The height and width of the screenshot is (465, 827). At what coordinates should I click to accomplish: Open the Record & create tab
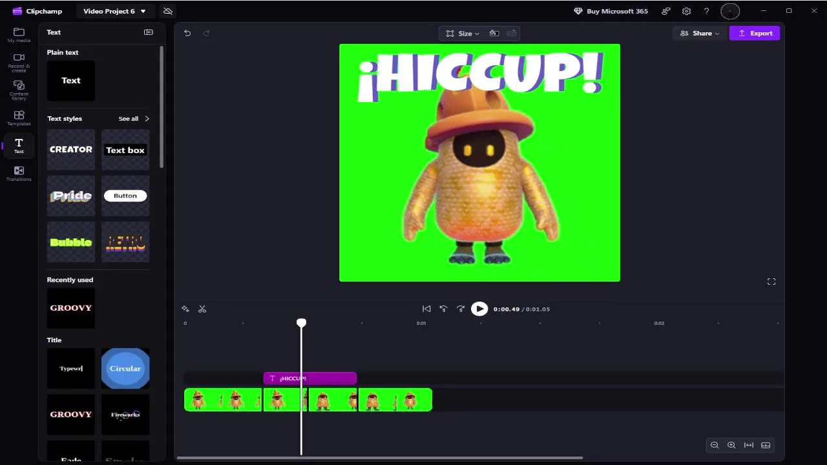pyautogui.click(x=19, y=62)
